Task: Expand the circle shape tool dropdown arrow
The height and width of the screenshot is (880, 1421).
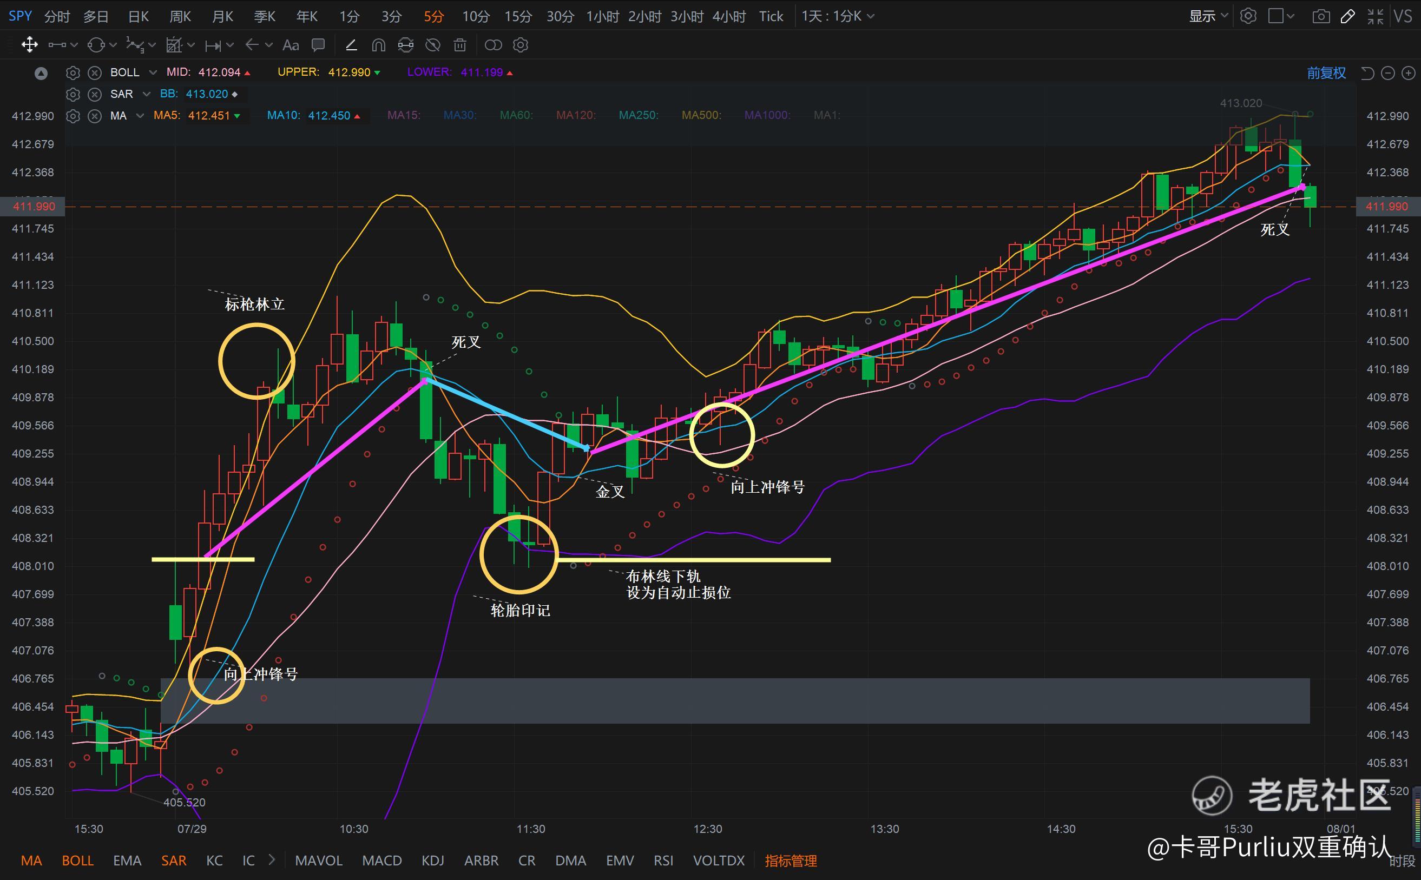Action: pyautogui.click(x=113, y=45)
